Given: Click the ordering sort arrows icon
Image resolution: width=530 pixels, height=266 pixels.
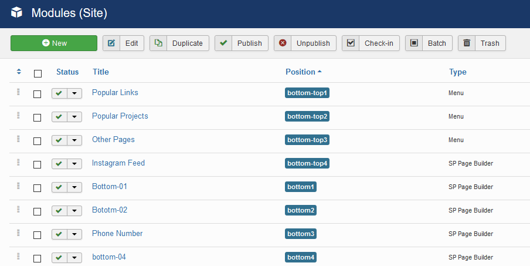Looking at the screenshot, I should 19,72.
